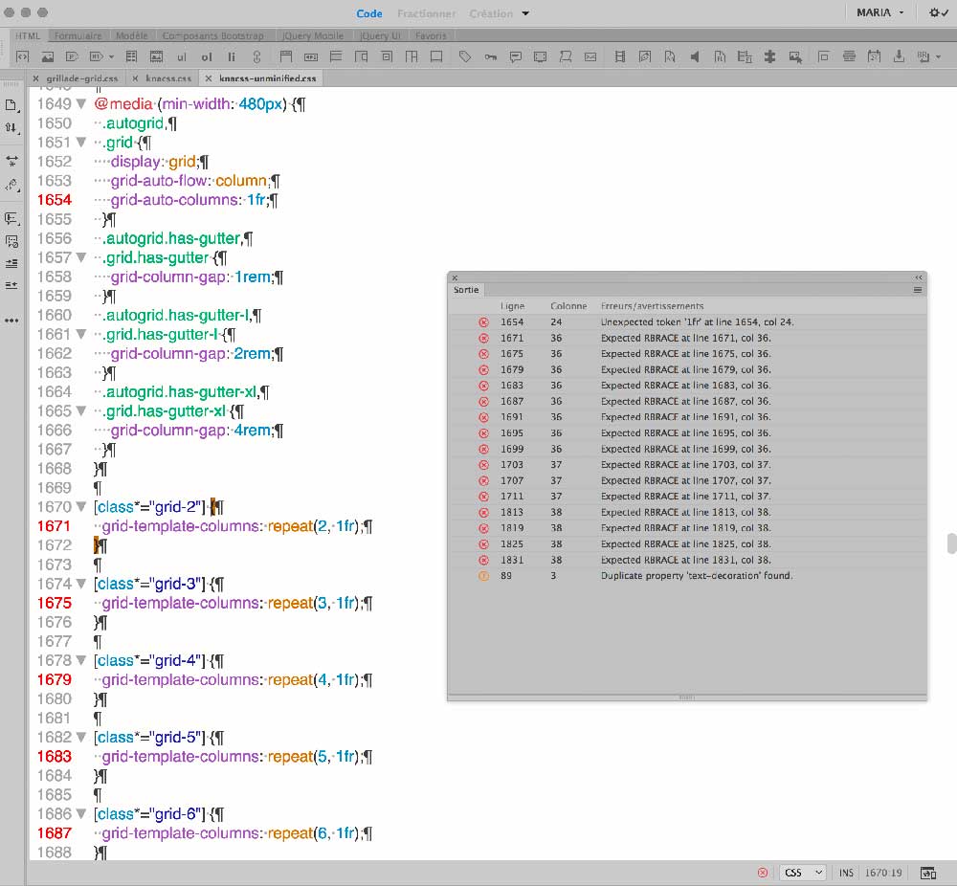Open the MARIA workspace dropdown
Screen dimensions: 957x886
click(x=879, y=12)
